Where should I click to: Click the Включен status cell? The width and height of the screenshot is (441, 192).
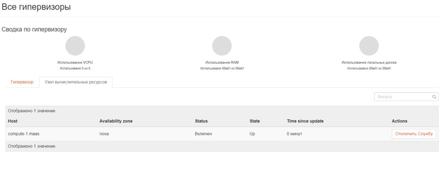coord(203,134)
